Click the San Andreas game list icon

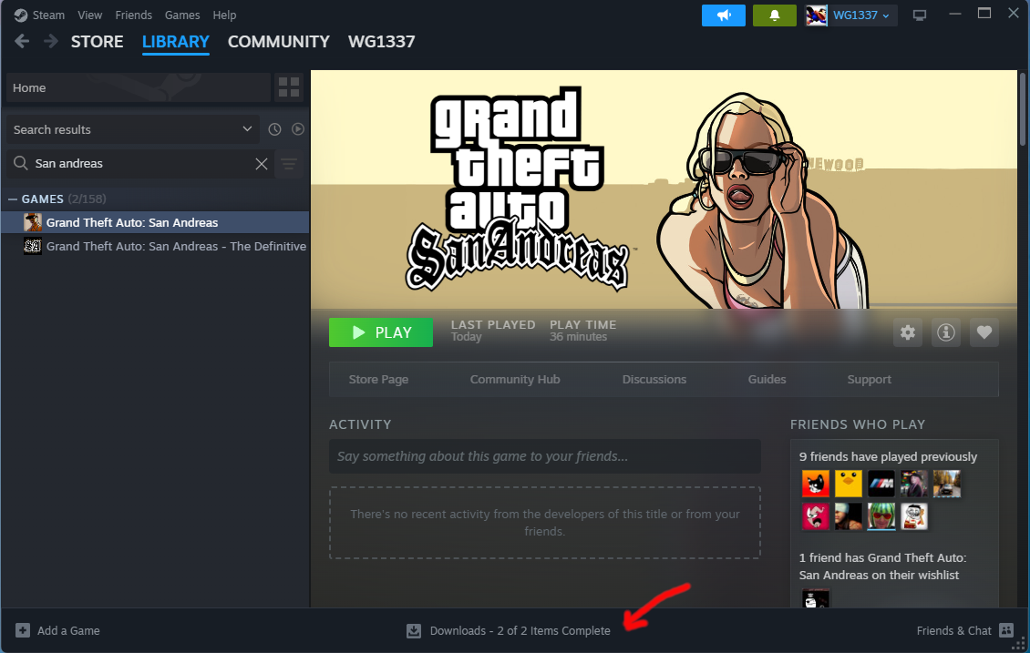[x=33, y=222]
